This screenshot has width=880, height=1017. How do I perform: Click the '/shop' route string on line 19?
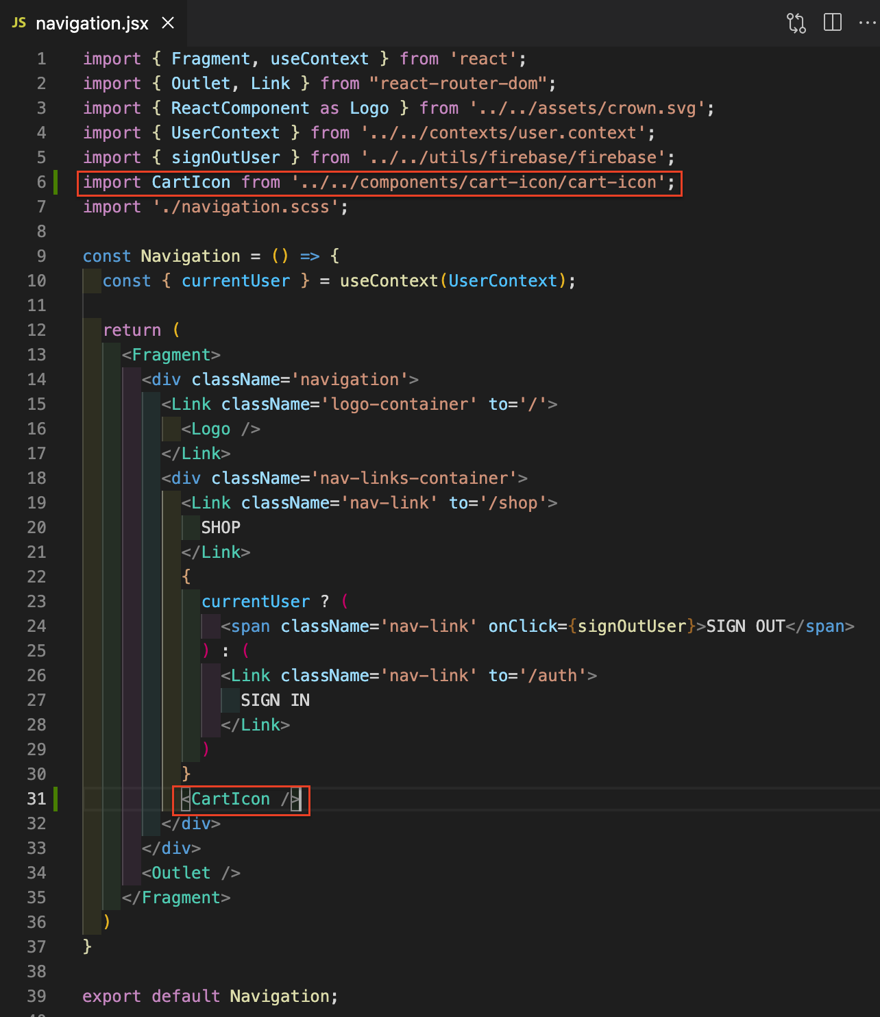tap(513, 503)
